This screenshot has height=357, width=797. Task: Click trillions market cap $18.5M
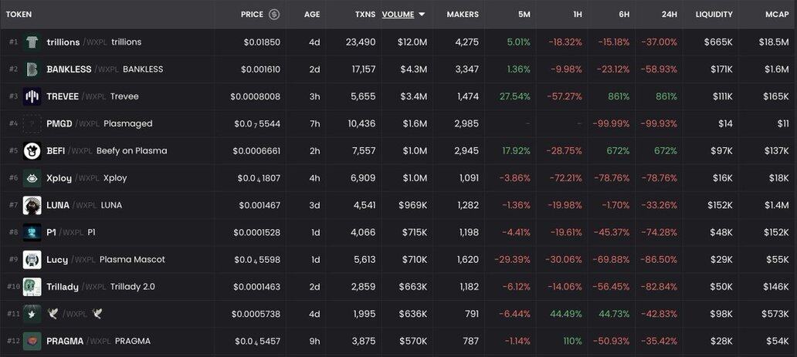click(774, 42)
